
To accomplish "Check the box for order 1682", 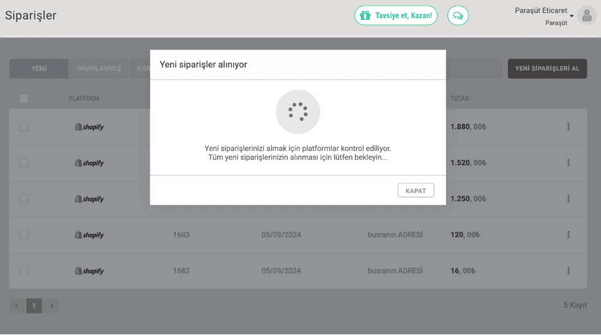I will click(x=24, y=271).
